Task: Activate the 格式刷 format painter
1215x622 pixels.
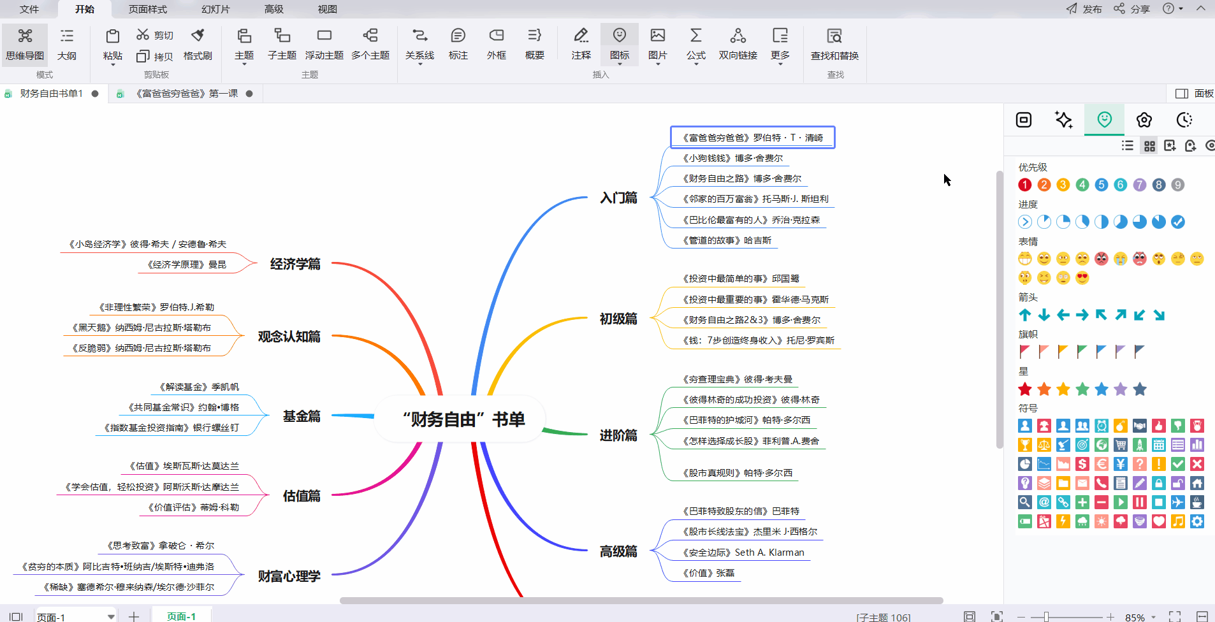Action: click(198, 45)
